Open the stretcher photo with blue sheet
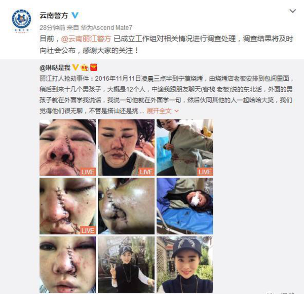The height and width of the screenshot is (294, 304). pyautogui.click(x=185, y=206)
